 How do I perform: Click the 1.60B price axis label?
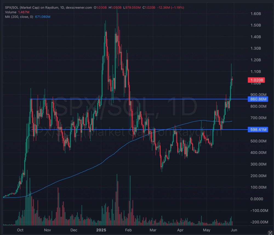pos(256,14)
